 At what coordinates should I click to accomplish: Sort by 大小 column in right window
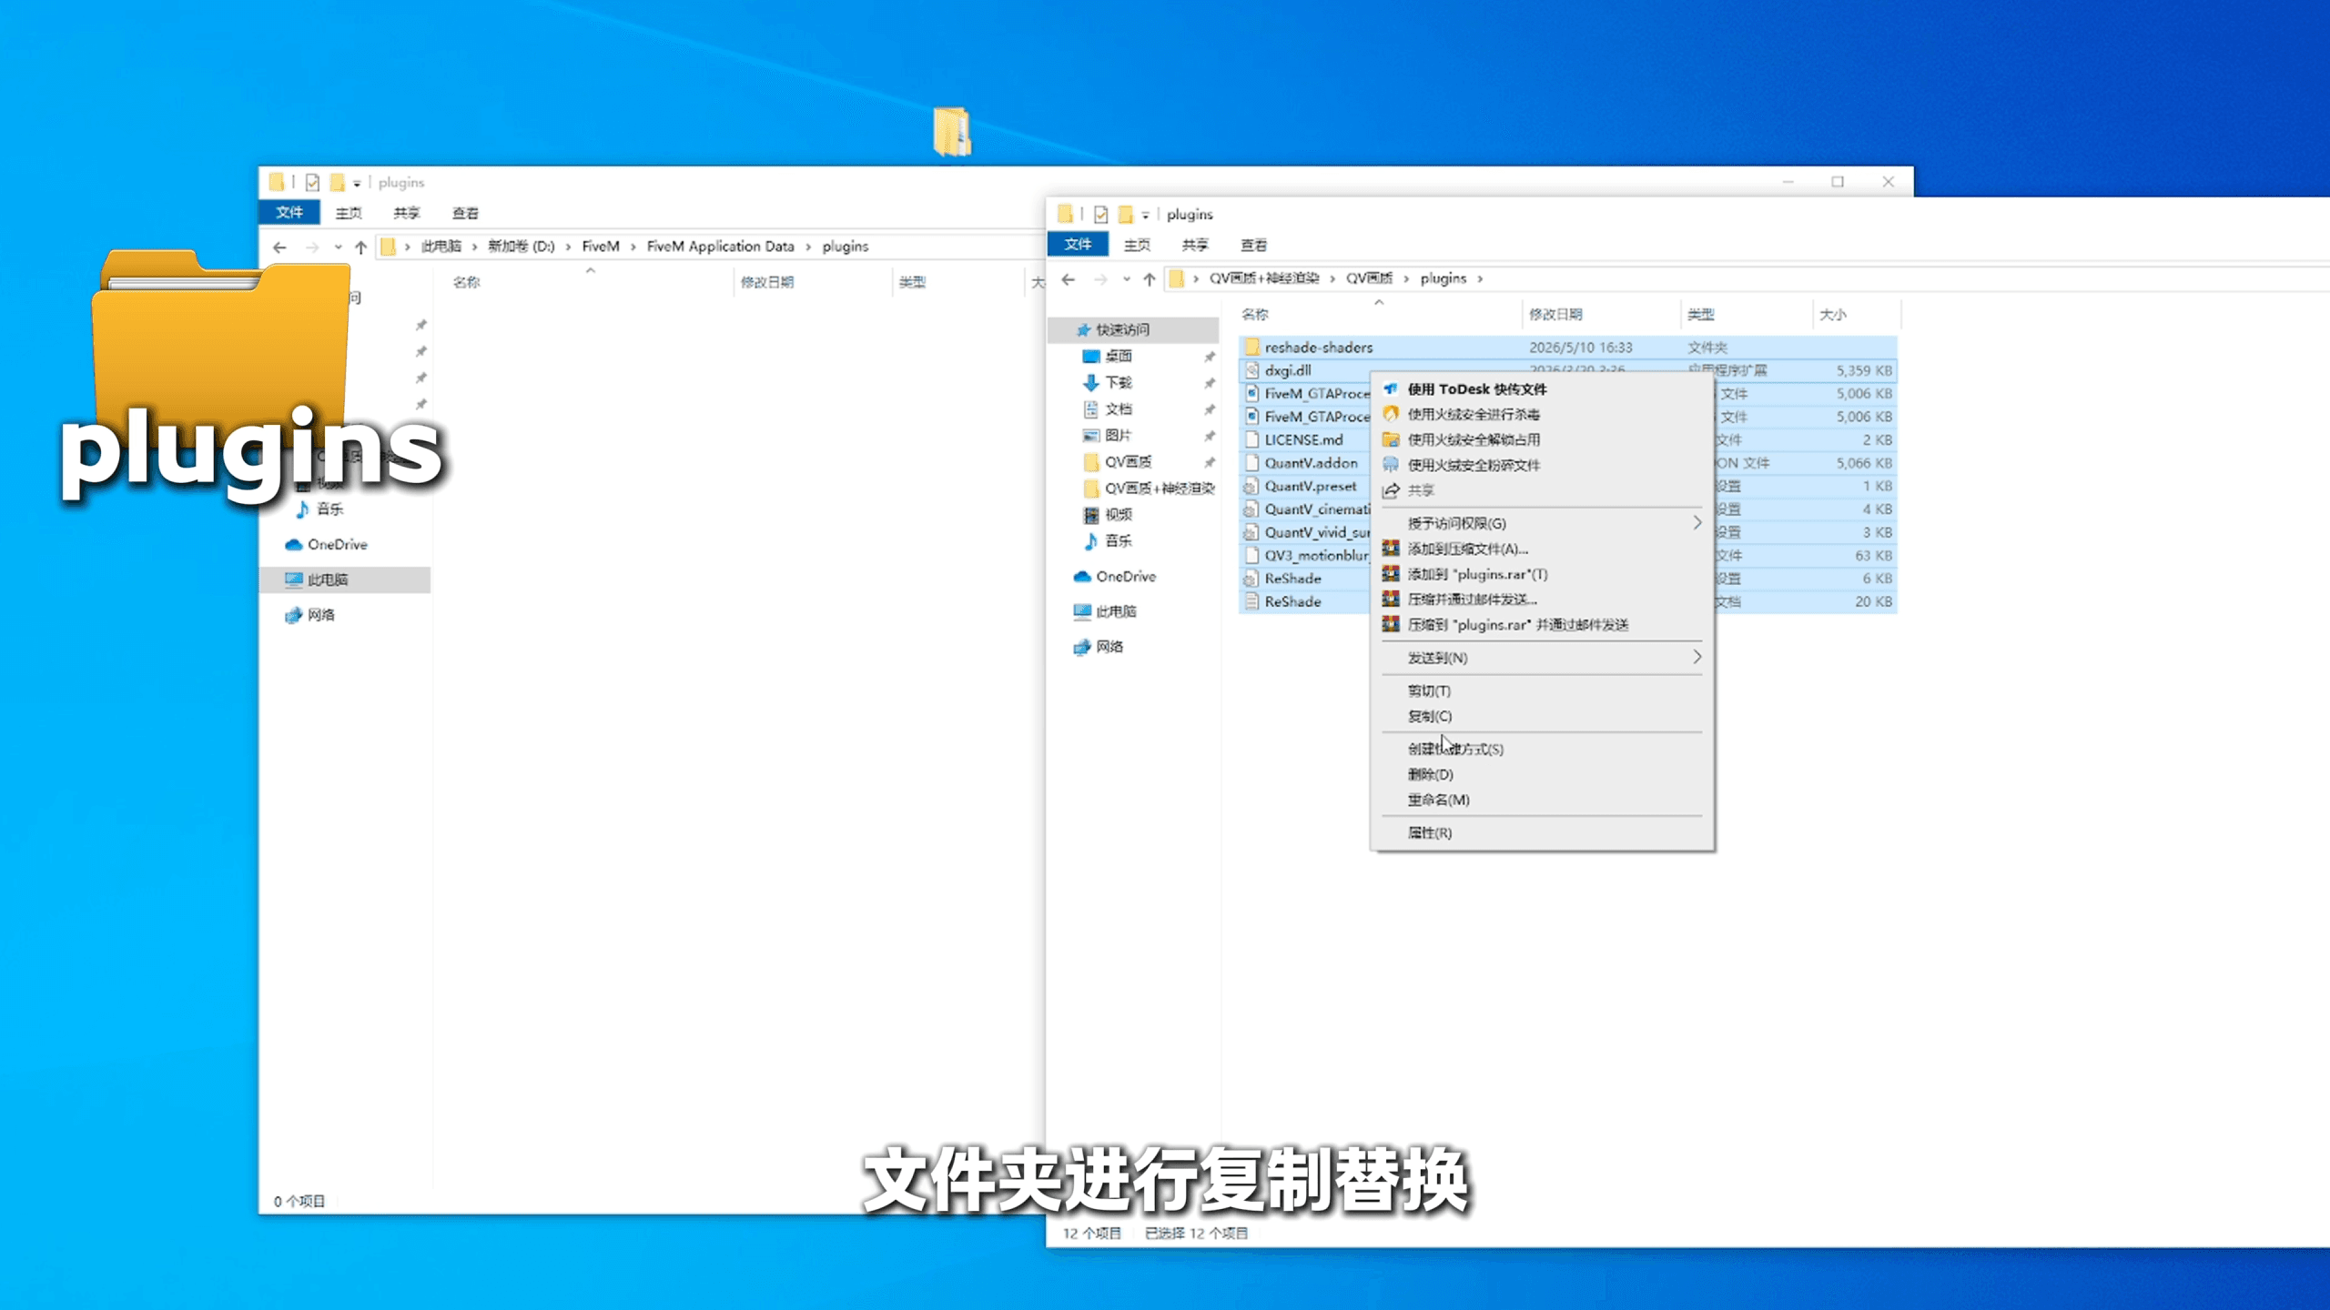point(1832,314)
